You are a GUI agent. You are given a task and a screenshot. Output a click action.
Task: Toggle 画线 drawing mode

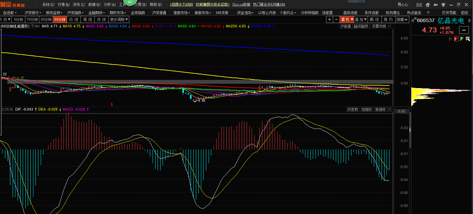374,19
